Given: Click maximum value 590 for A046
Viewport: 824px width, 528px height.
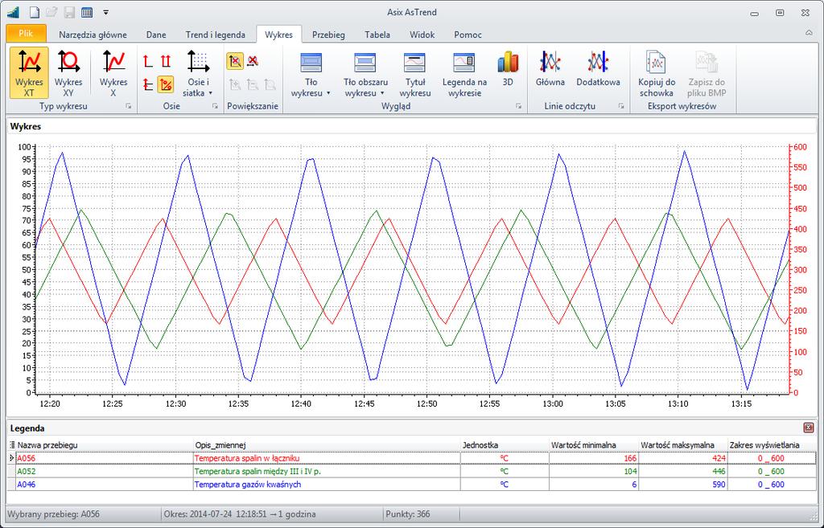Looking at the screenshot, I should [719, 485].
